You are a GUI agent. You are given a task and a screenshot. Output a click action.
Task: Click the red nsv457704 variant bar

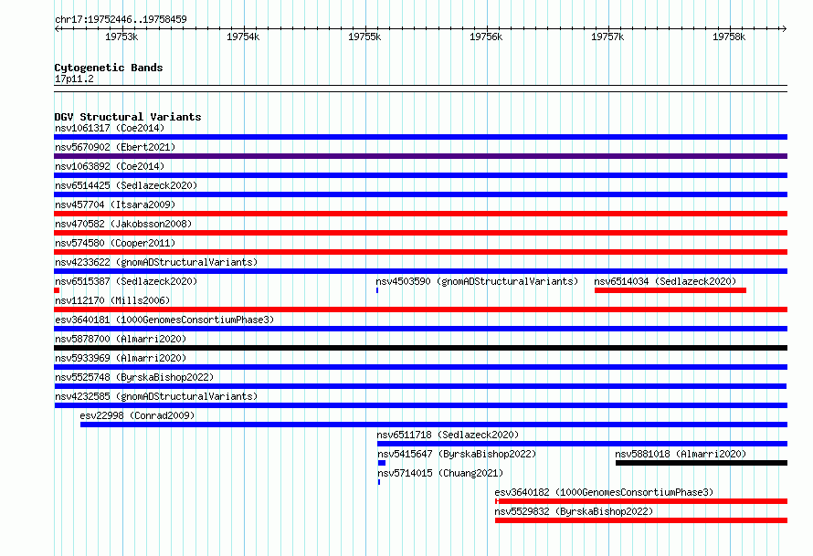tap(420, 214)
